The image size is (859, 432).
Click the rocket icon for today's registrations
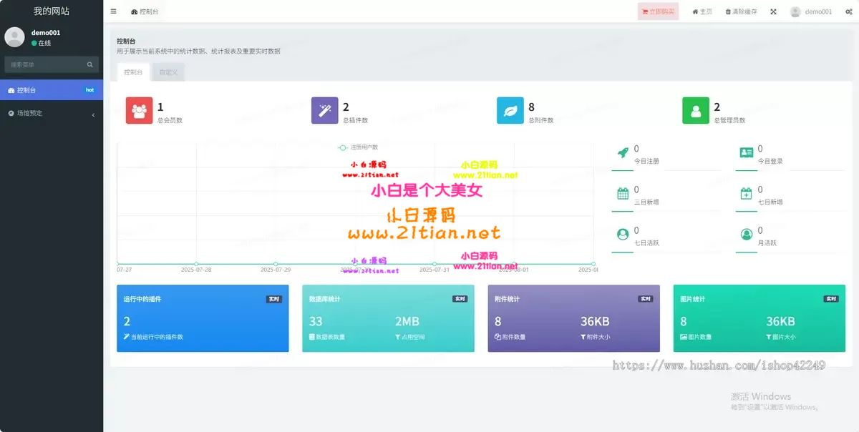pos(622,153)
